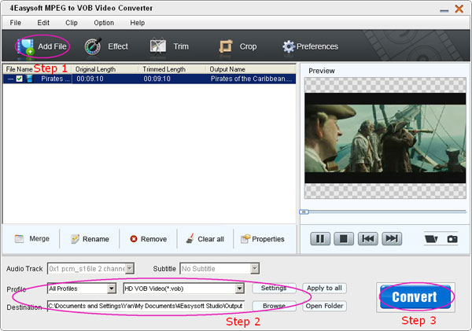Image resolution: width=472 pixels, height=331 pixels.
Task: Open the Option menu
Action: pyautogui.click(x=104, y=23)
